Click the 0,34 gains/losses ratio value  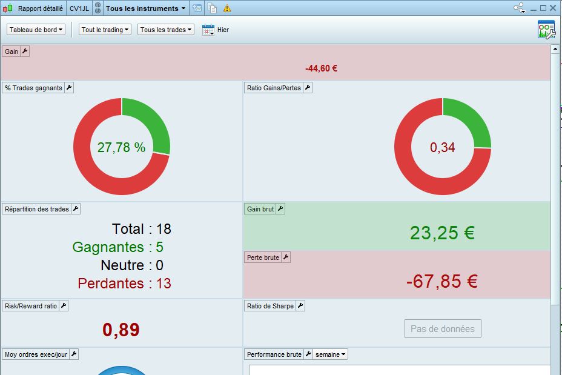(442, 147)
